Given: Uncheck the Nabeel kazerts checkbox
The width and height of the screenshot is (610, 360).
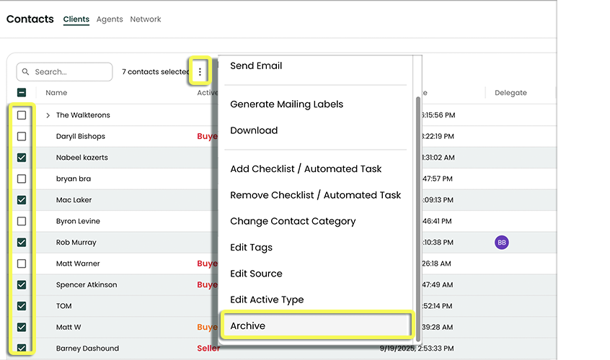Looking at the screenshot, I should [x=22, y=158].
